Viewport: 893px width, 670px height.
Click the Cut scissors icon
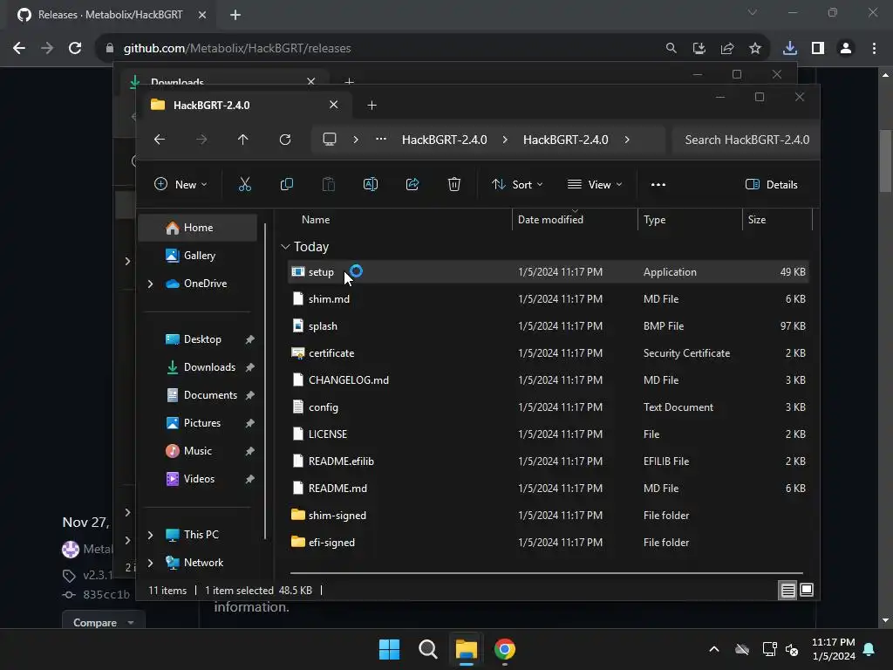click(x=244, y=185)
